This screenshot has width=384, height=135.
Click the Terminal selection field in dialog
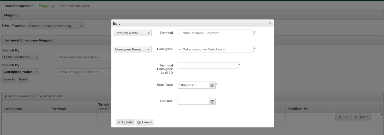coord(215,33)
